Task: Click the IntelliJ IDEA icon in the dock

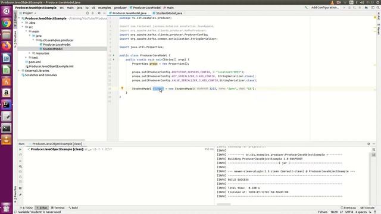Action: [x=7, y=105]
